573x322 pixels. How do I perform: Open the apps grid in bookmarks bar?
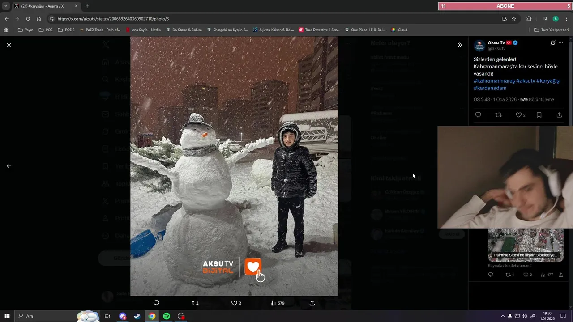[6, 30]
